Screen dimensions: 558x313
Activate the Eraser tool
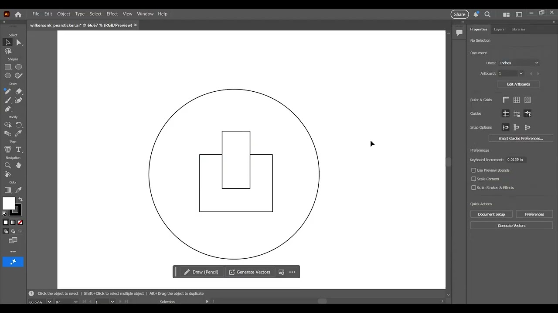click(x=19, y=91)
